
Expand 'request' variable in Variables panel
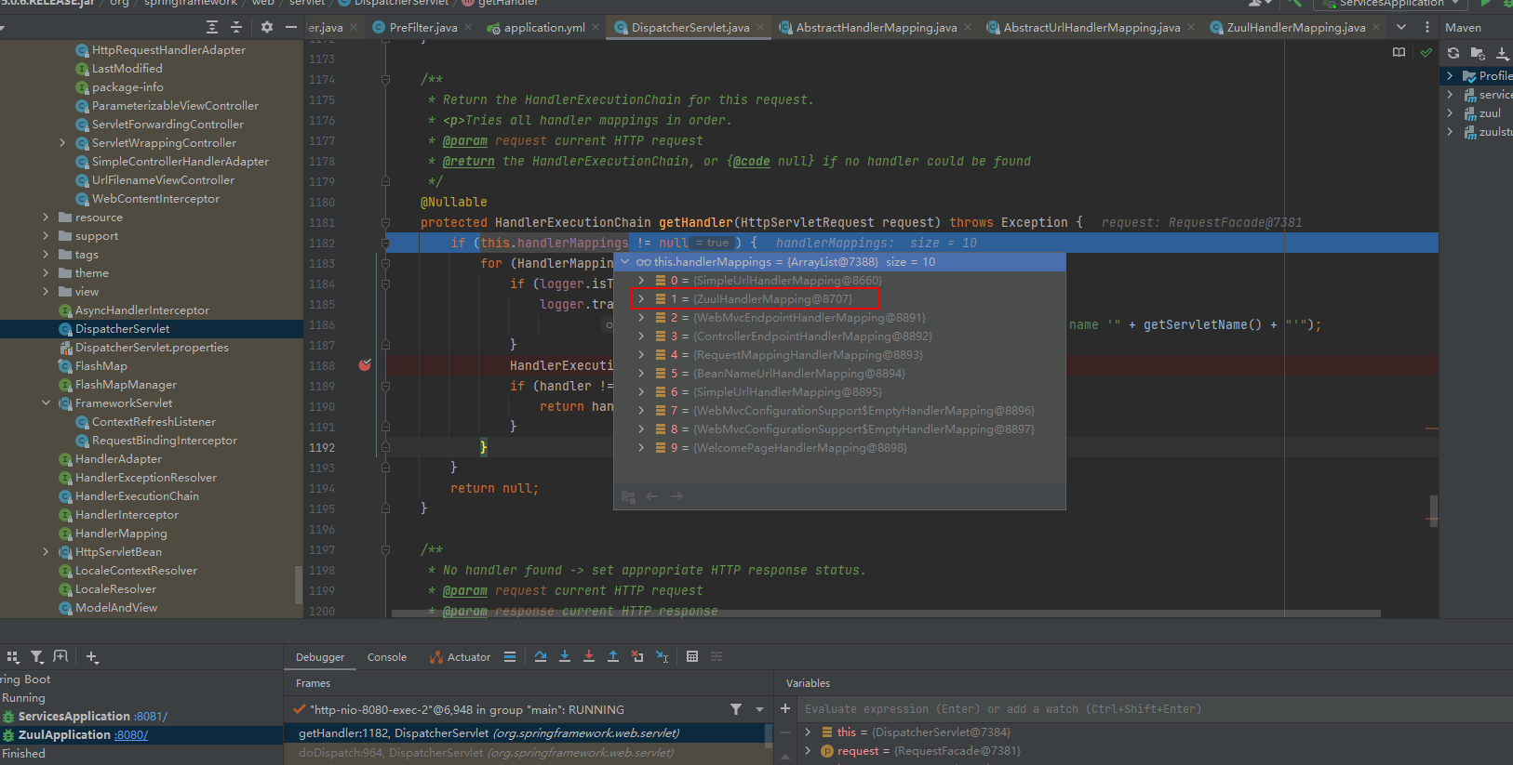(808, 750)
